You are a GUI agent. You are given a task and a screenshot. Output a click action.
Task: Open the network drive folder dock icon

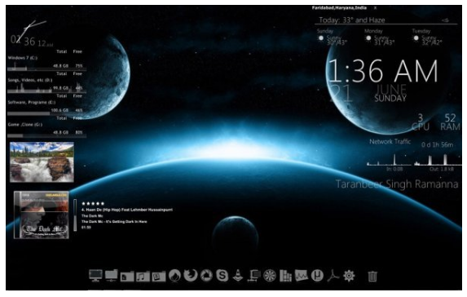pos(112,275)
